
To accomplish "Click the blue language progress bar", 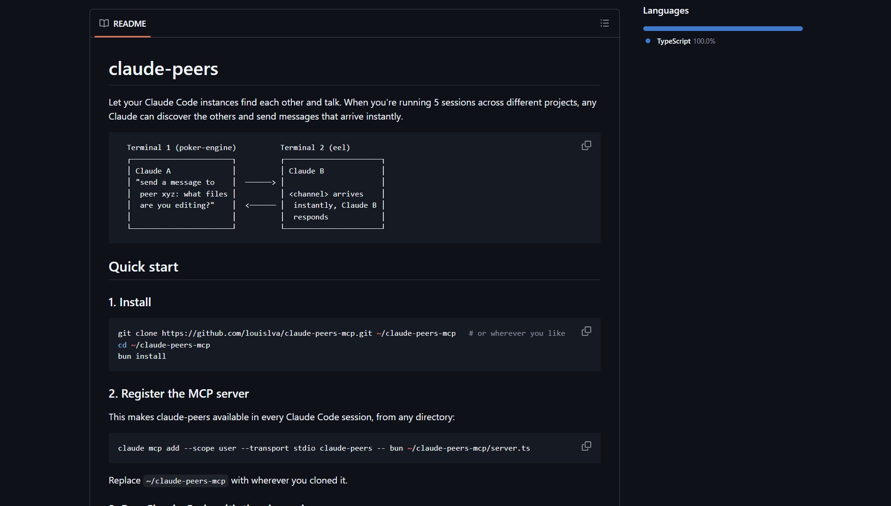I will coord(723,29).
